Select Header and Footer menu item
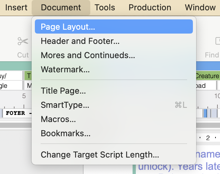This screenshot has height=174, width=220. [x=80, y=41]
